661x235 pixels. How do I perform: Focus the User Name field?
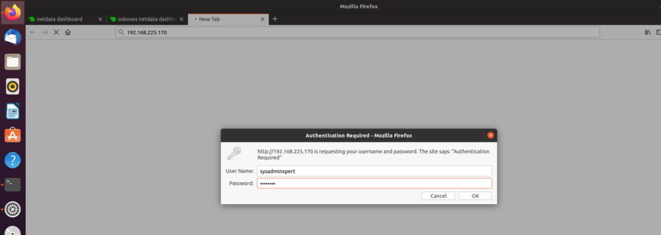374,171
